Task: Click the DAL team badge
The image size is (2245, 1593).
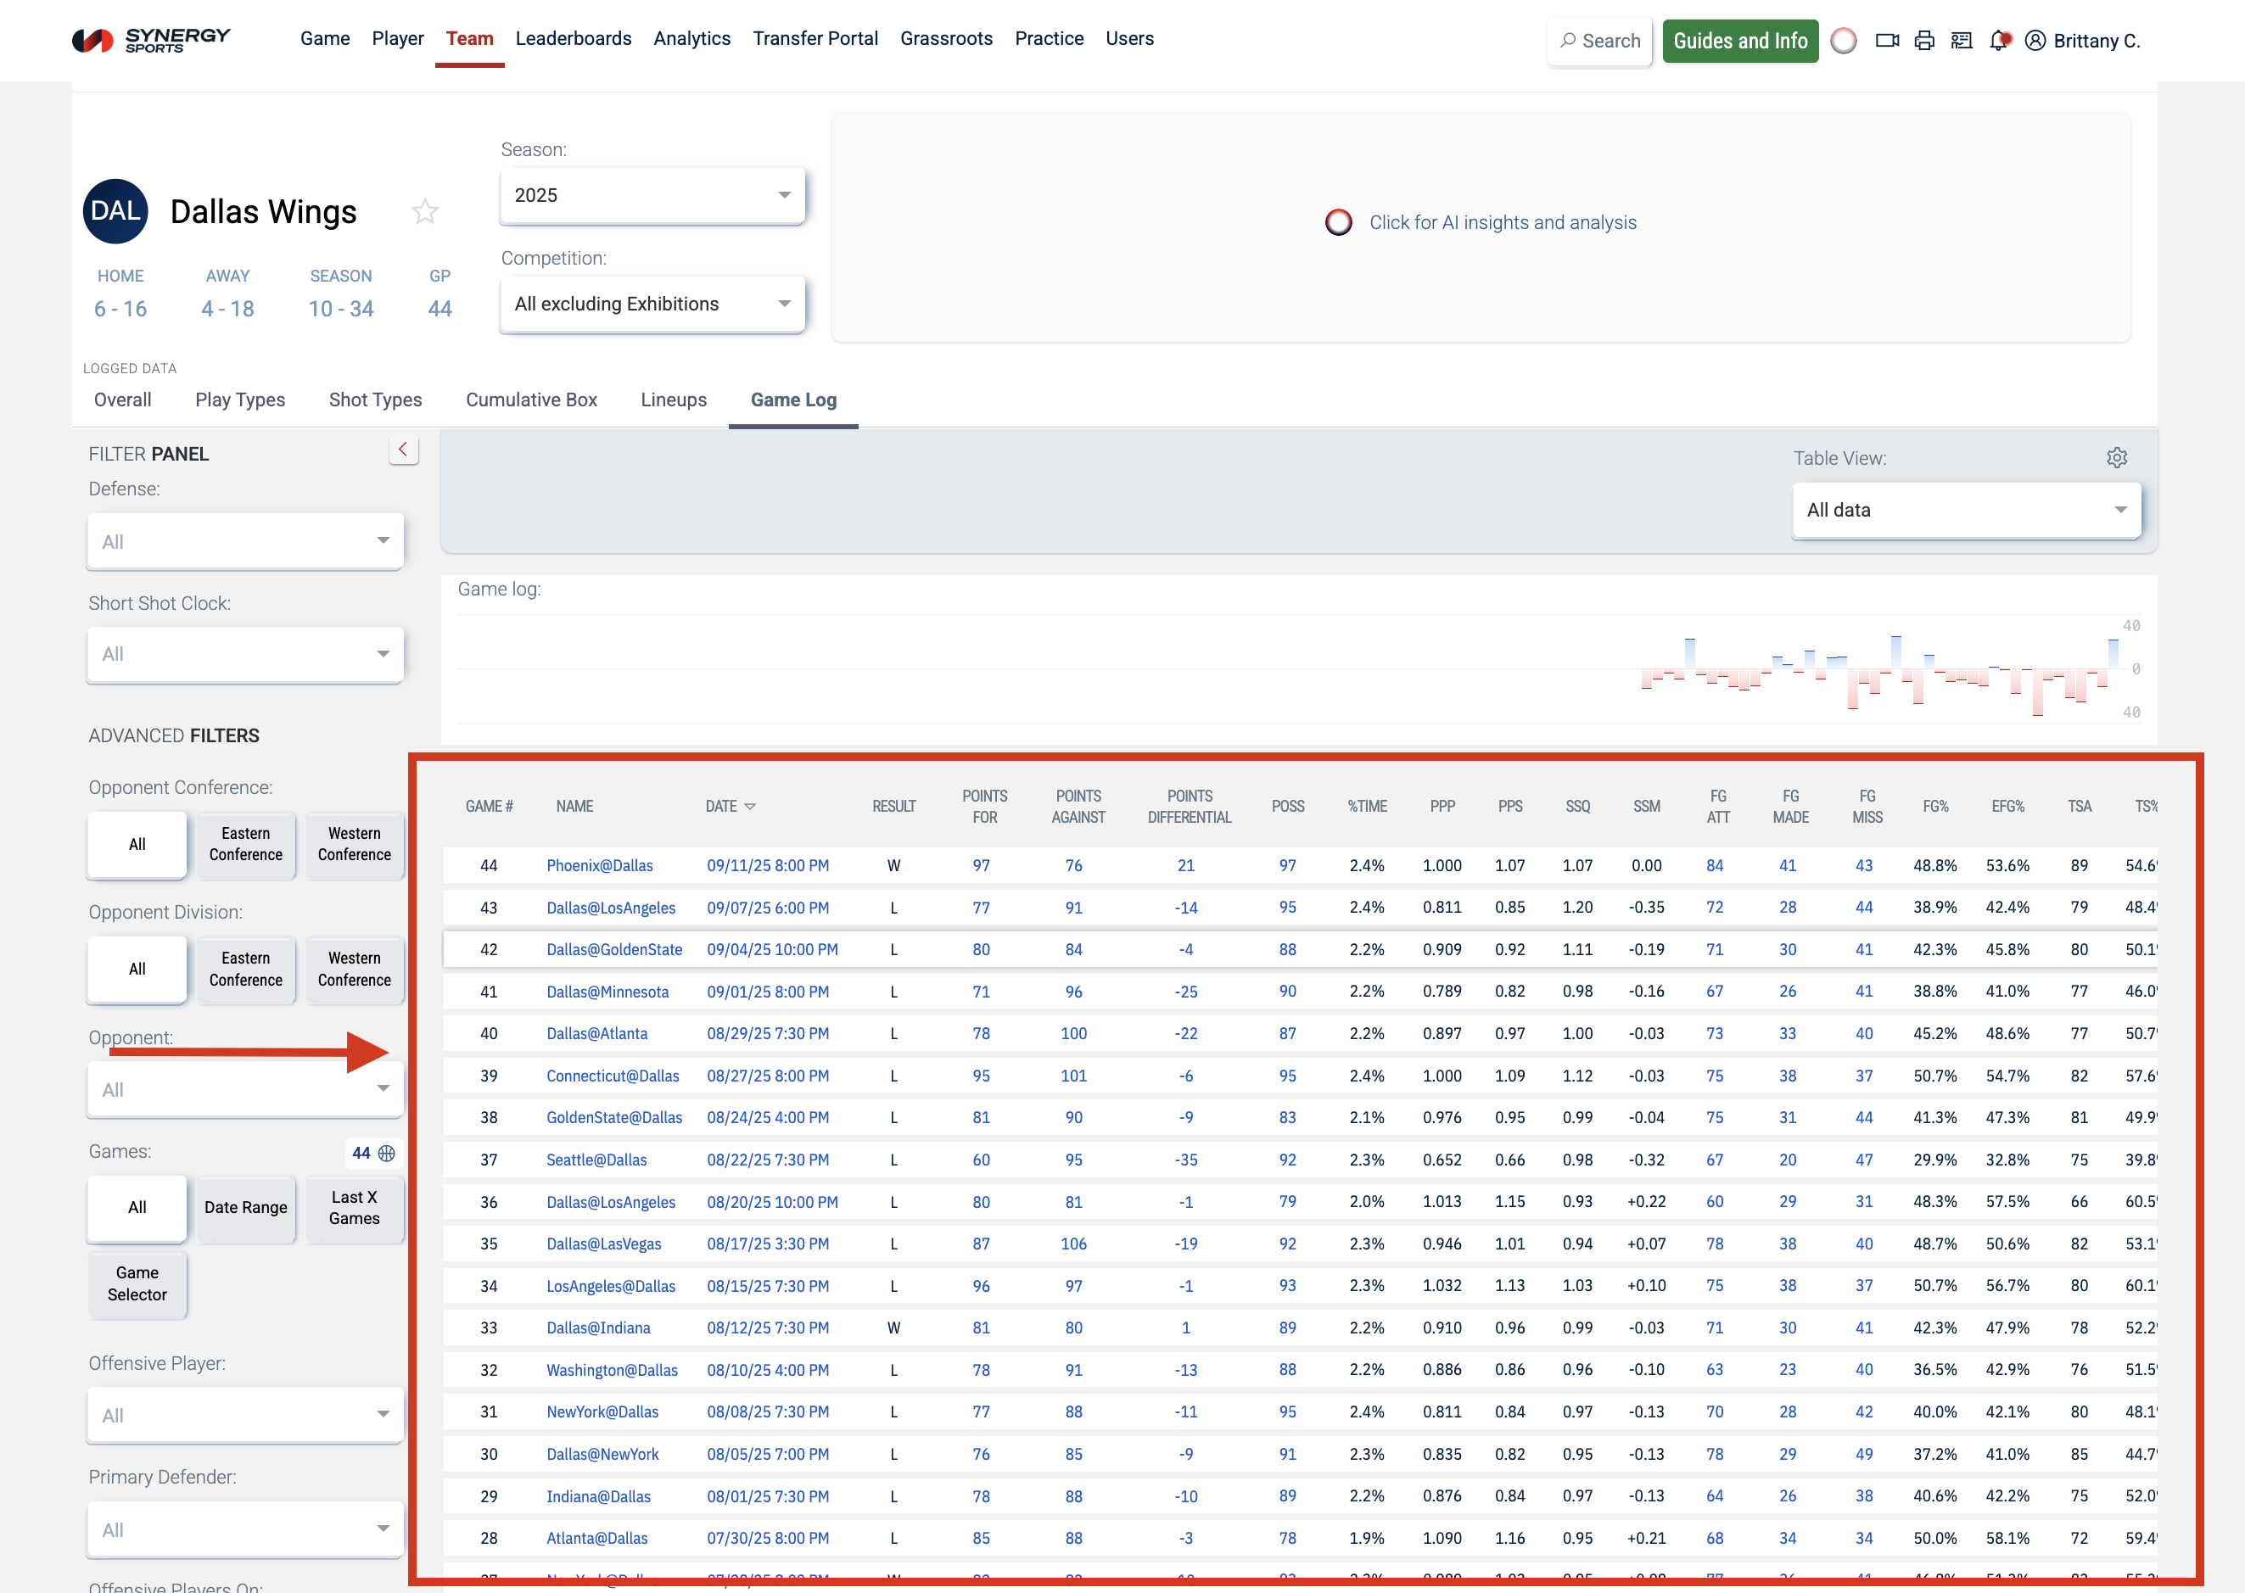Action: [115, 211]
